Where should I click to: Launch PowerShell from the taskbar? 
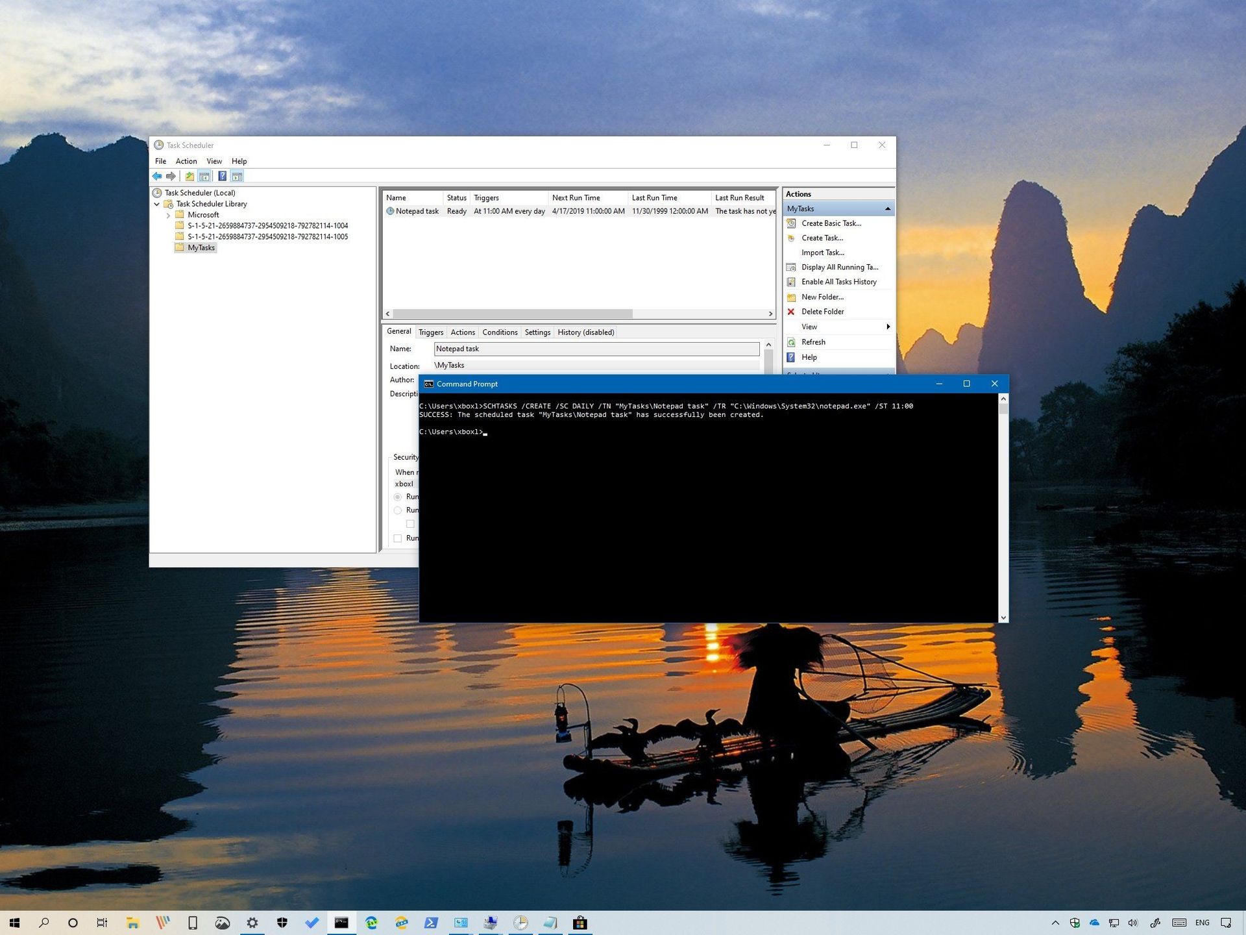coord(431,922)
